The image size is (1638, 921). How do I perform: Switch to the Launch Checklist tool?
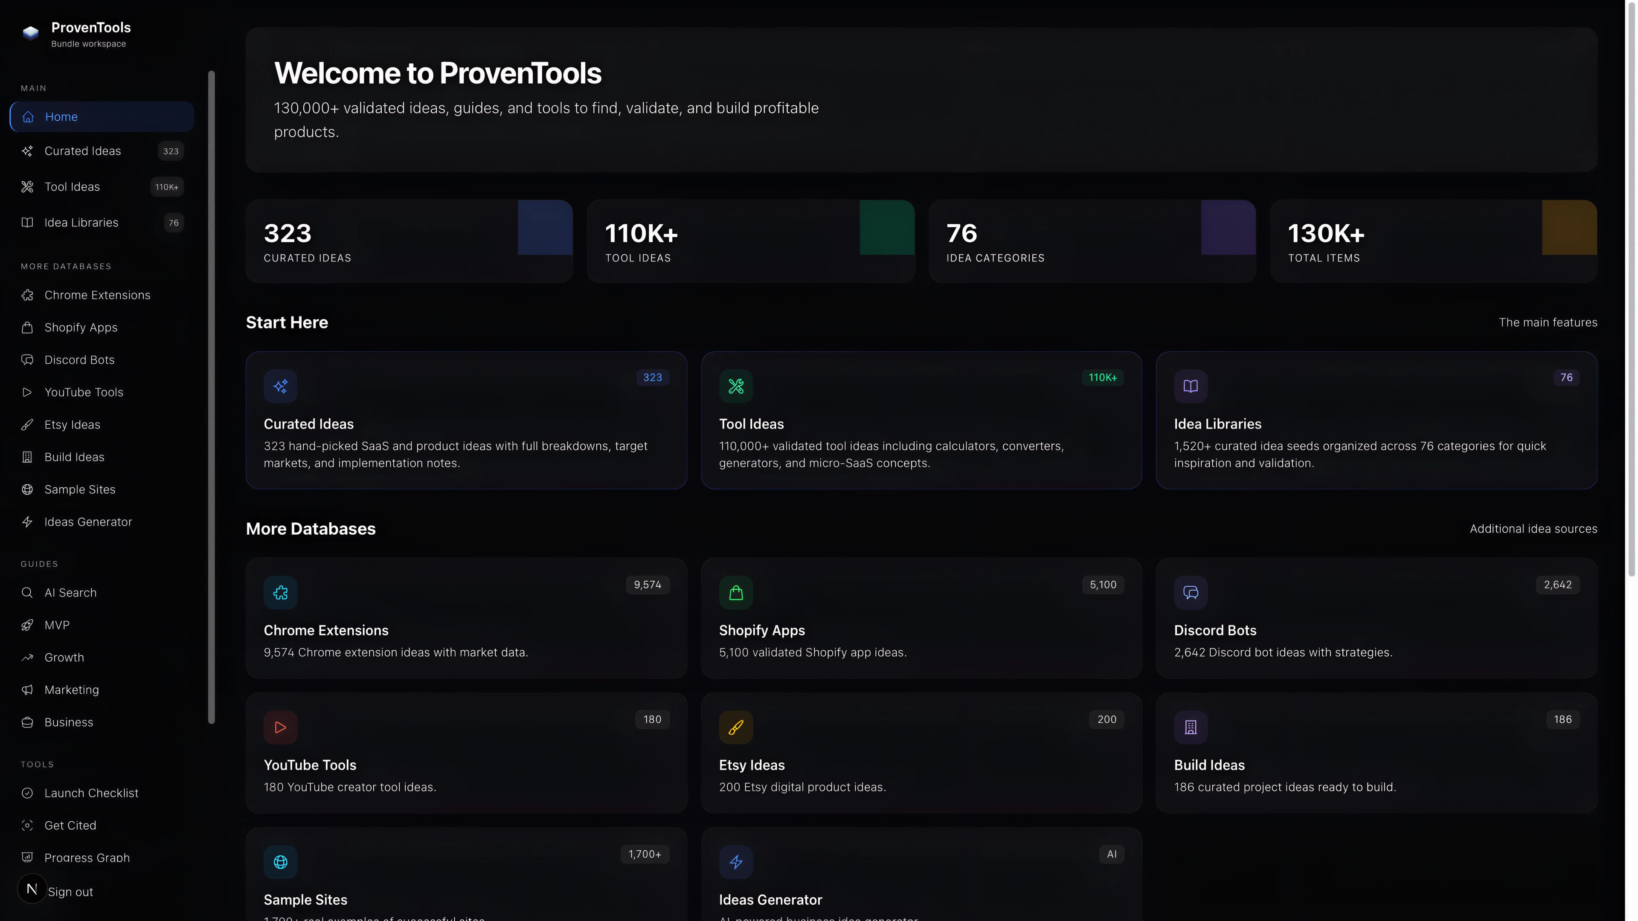click(91, 793)
